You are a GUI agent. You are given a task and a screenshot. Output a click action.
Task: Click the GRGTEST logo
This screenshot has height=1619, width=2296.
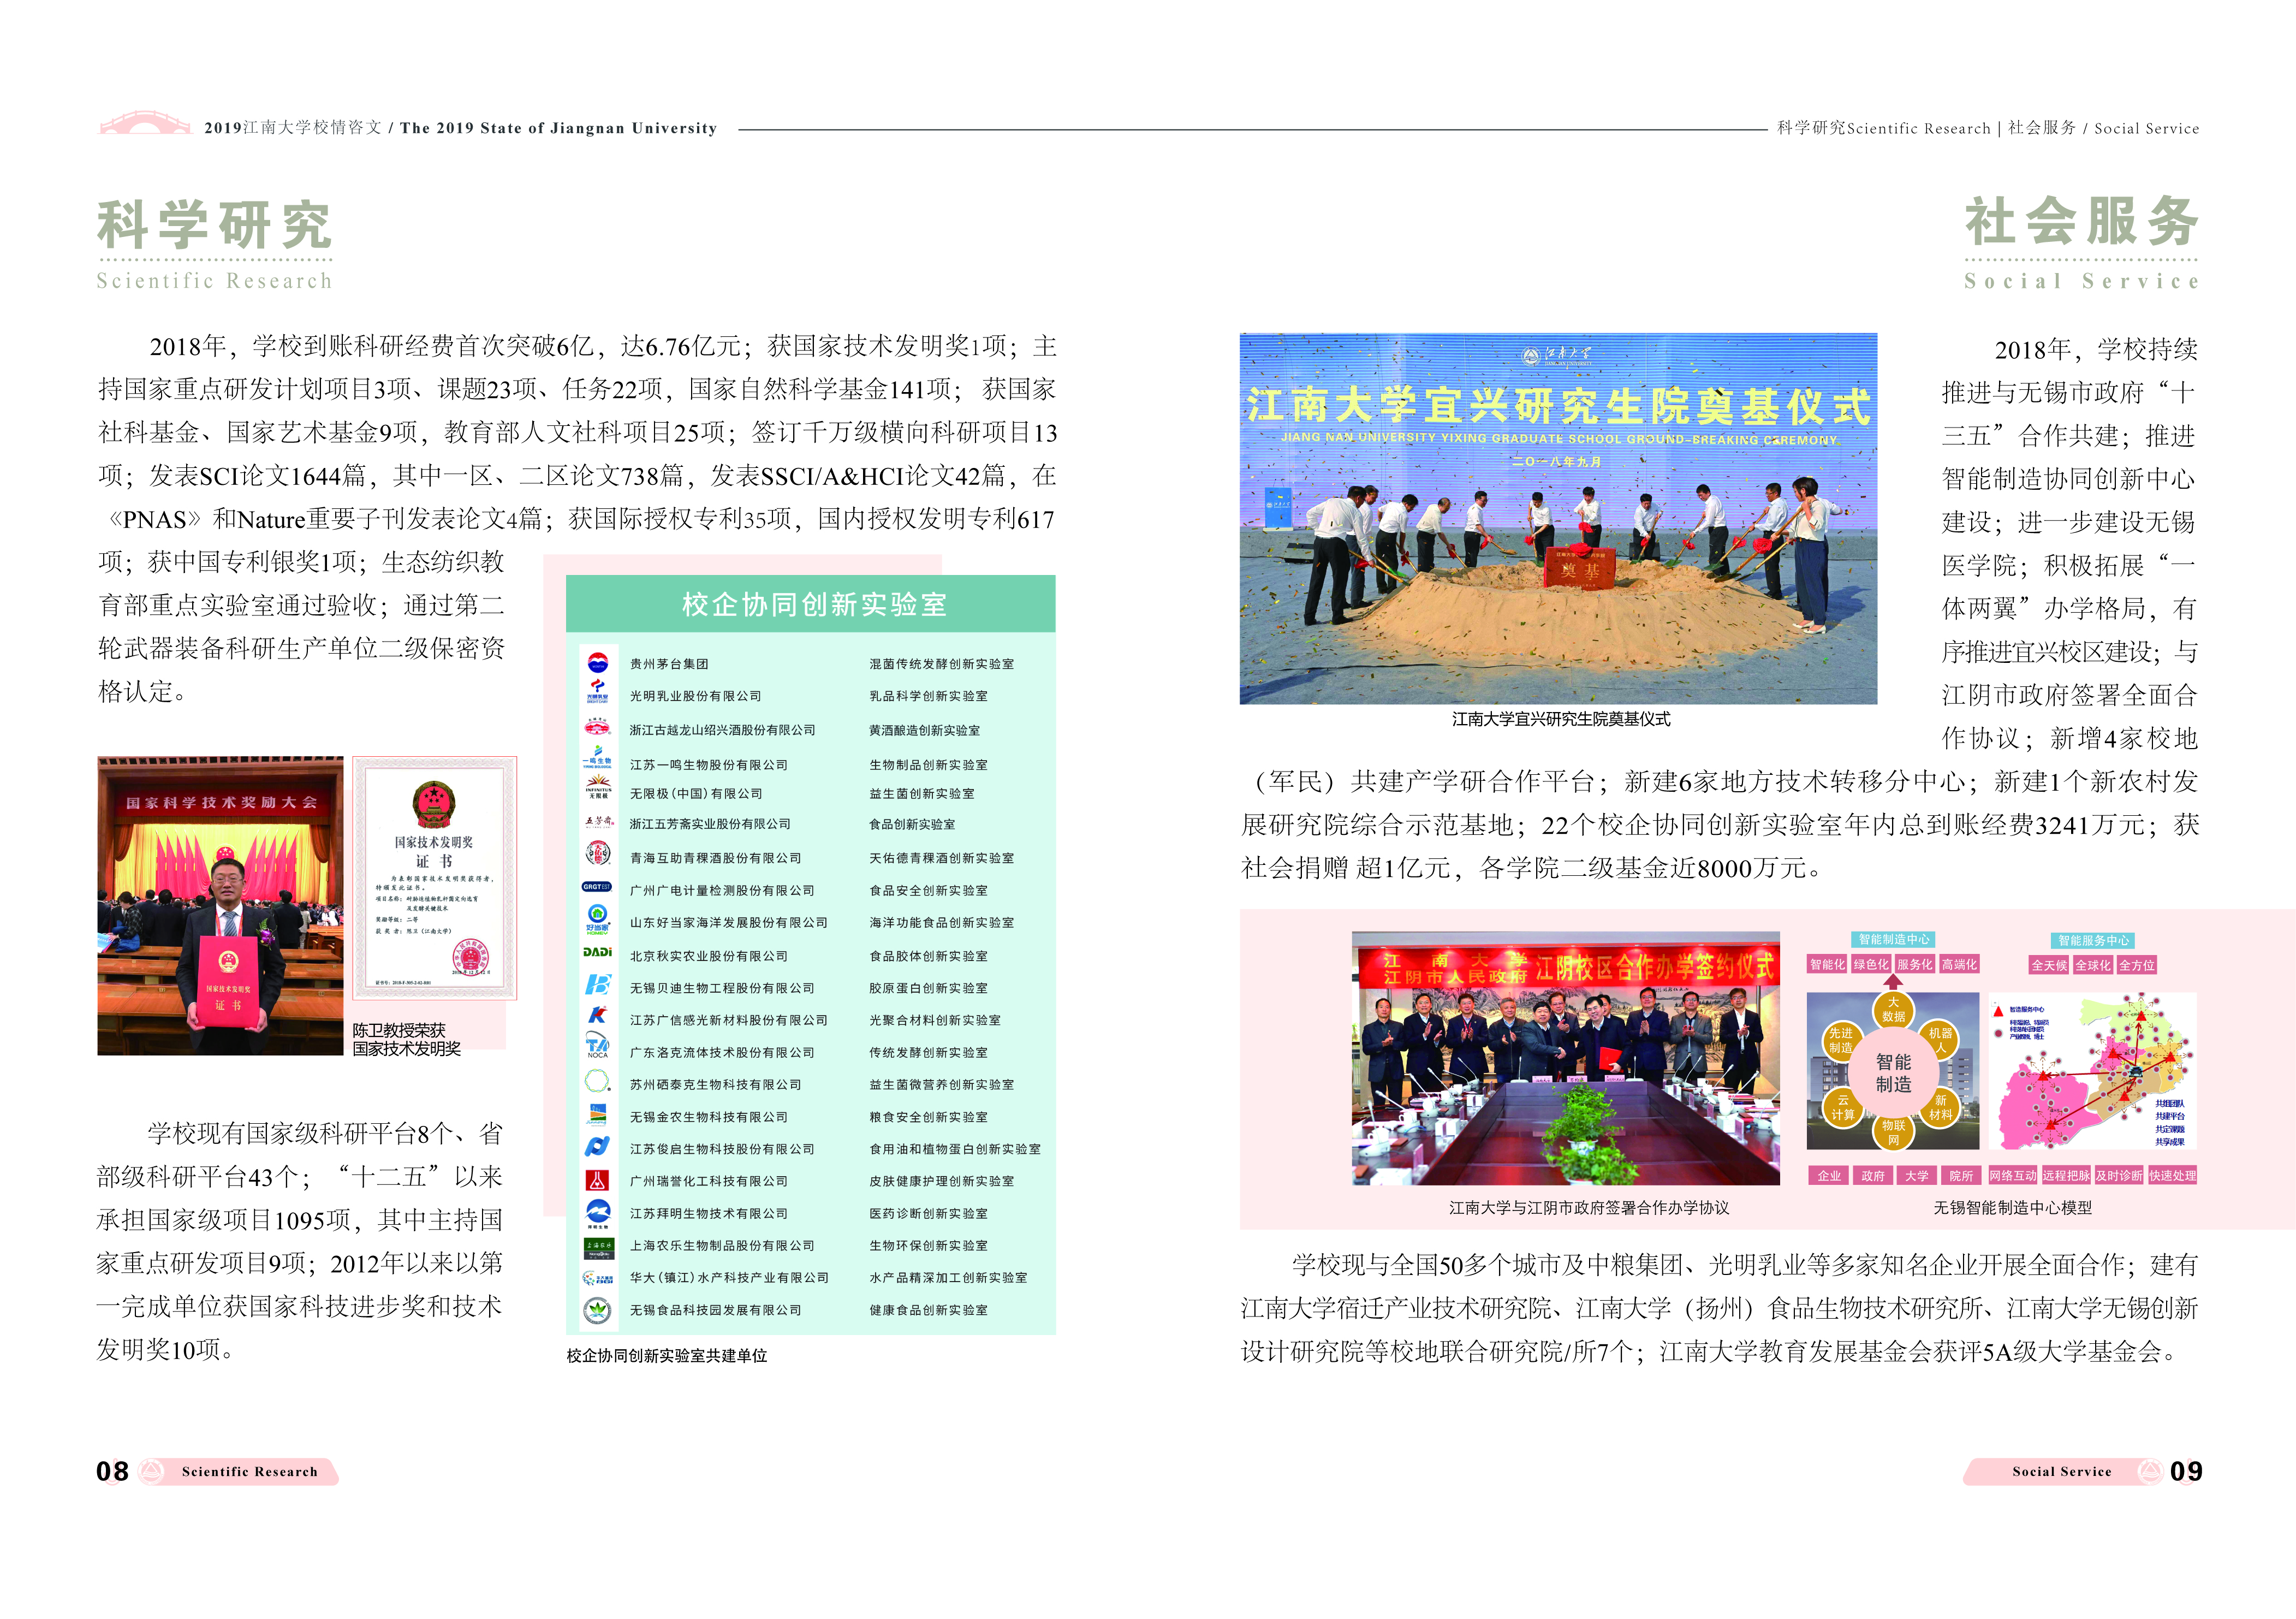[597, 887]
